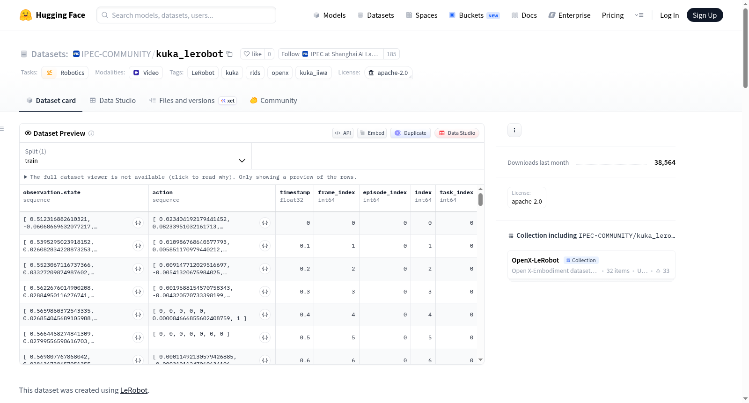Open the Files and versions tab
749x403 pixels.
pyautogui.click(x=193, y=101)
